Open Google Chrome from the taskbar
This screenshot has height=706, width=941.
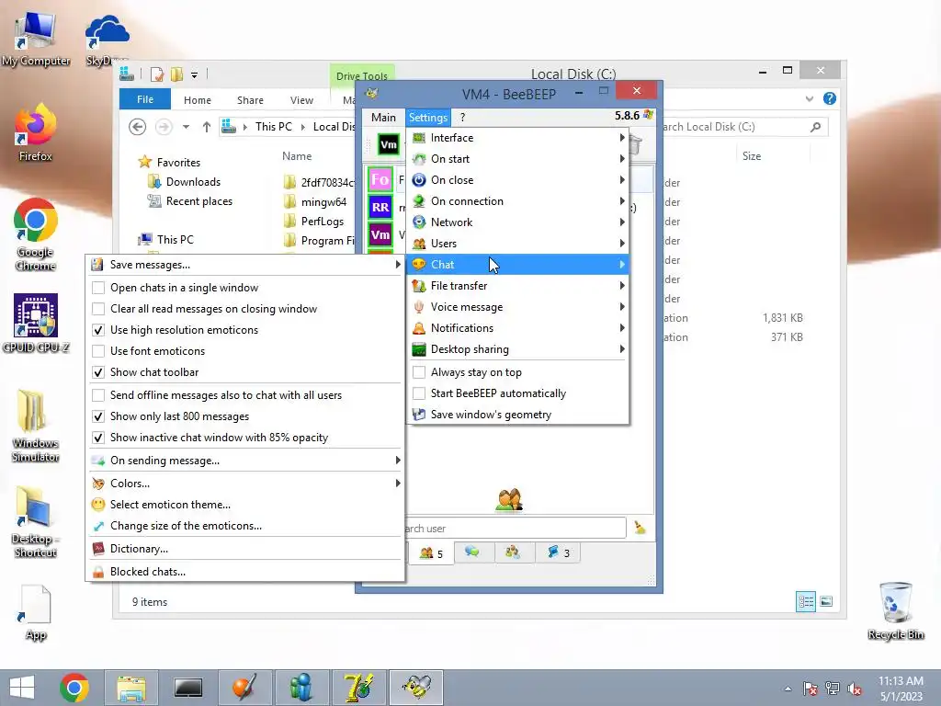74,688
